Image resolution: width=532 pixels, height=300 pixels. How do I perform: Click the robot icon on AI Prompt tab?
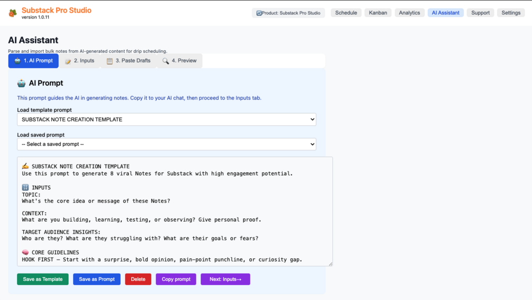[x=17, y=61]
